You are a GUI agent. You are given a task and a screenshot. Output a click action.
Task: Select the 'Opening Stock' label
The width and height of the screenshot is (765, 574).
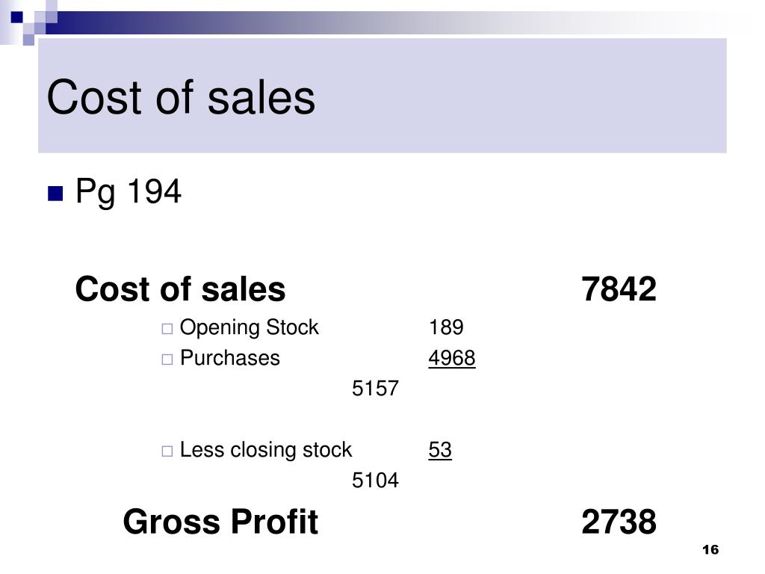tap(249, 328)
